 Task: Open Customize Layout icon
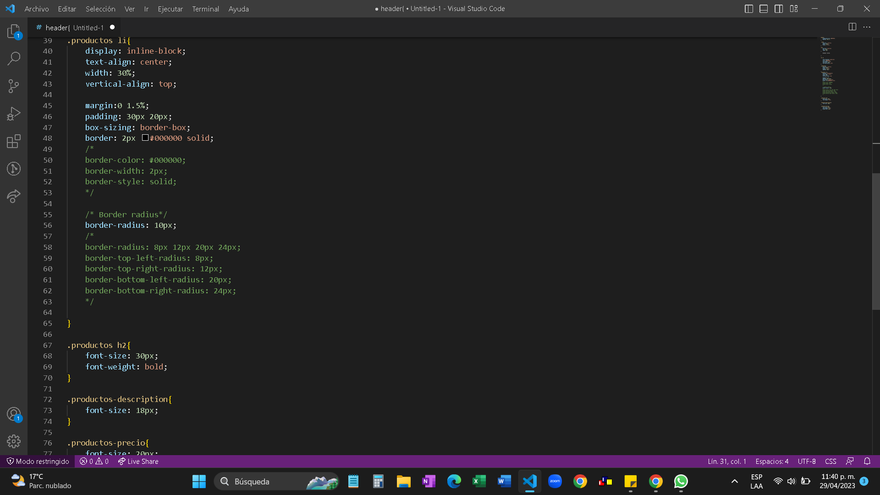(794, 9)
